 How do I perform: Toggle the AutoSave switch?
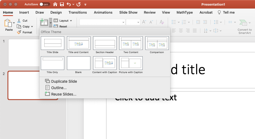pos(44,4)
